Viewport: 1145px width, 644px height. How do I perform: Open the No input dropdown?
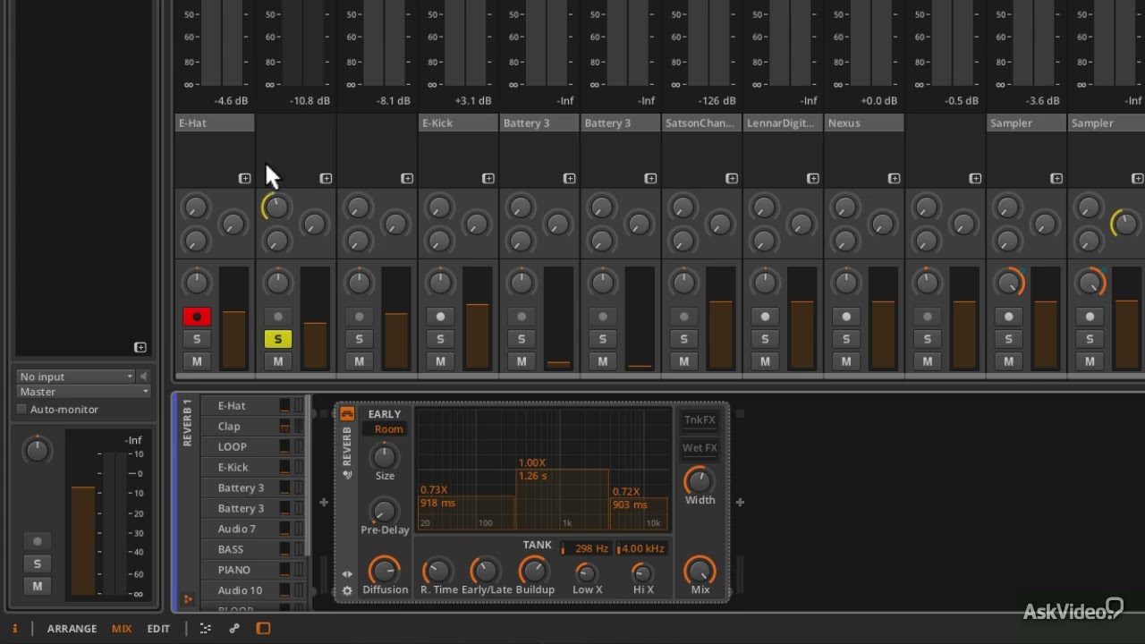point(76,377)
